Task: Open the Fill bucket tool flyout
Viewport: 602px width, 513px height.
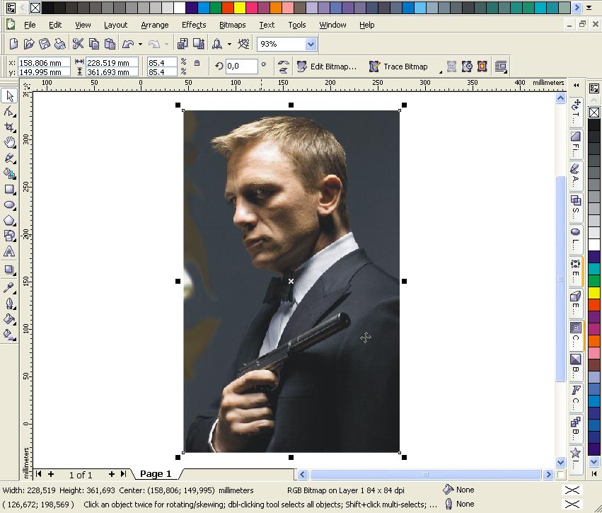Action: click(9, 319)
